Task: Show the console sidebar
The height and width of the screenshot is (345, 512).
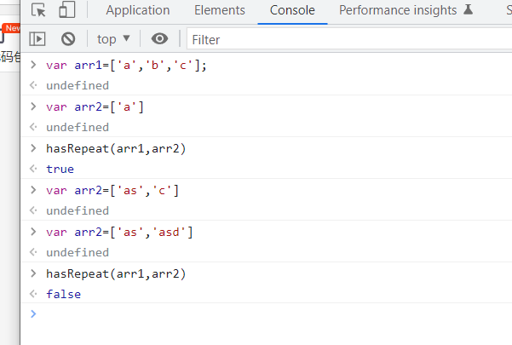Action: click(x=37, y=39)
